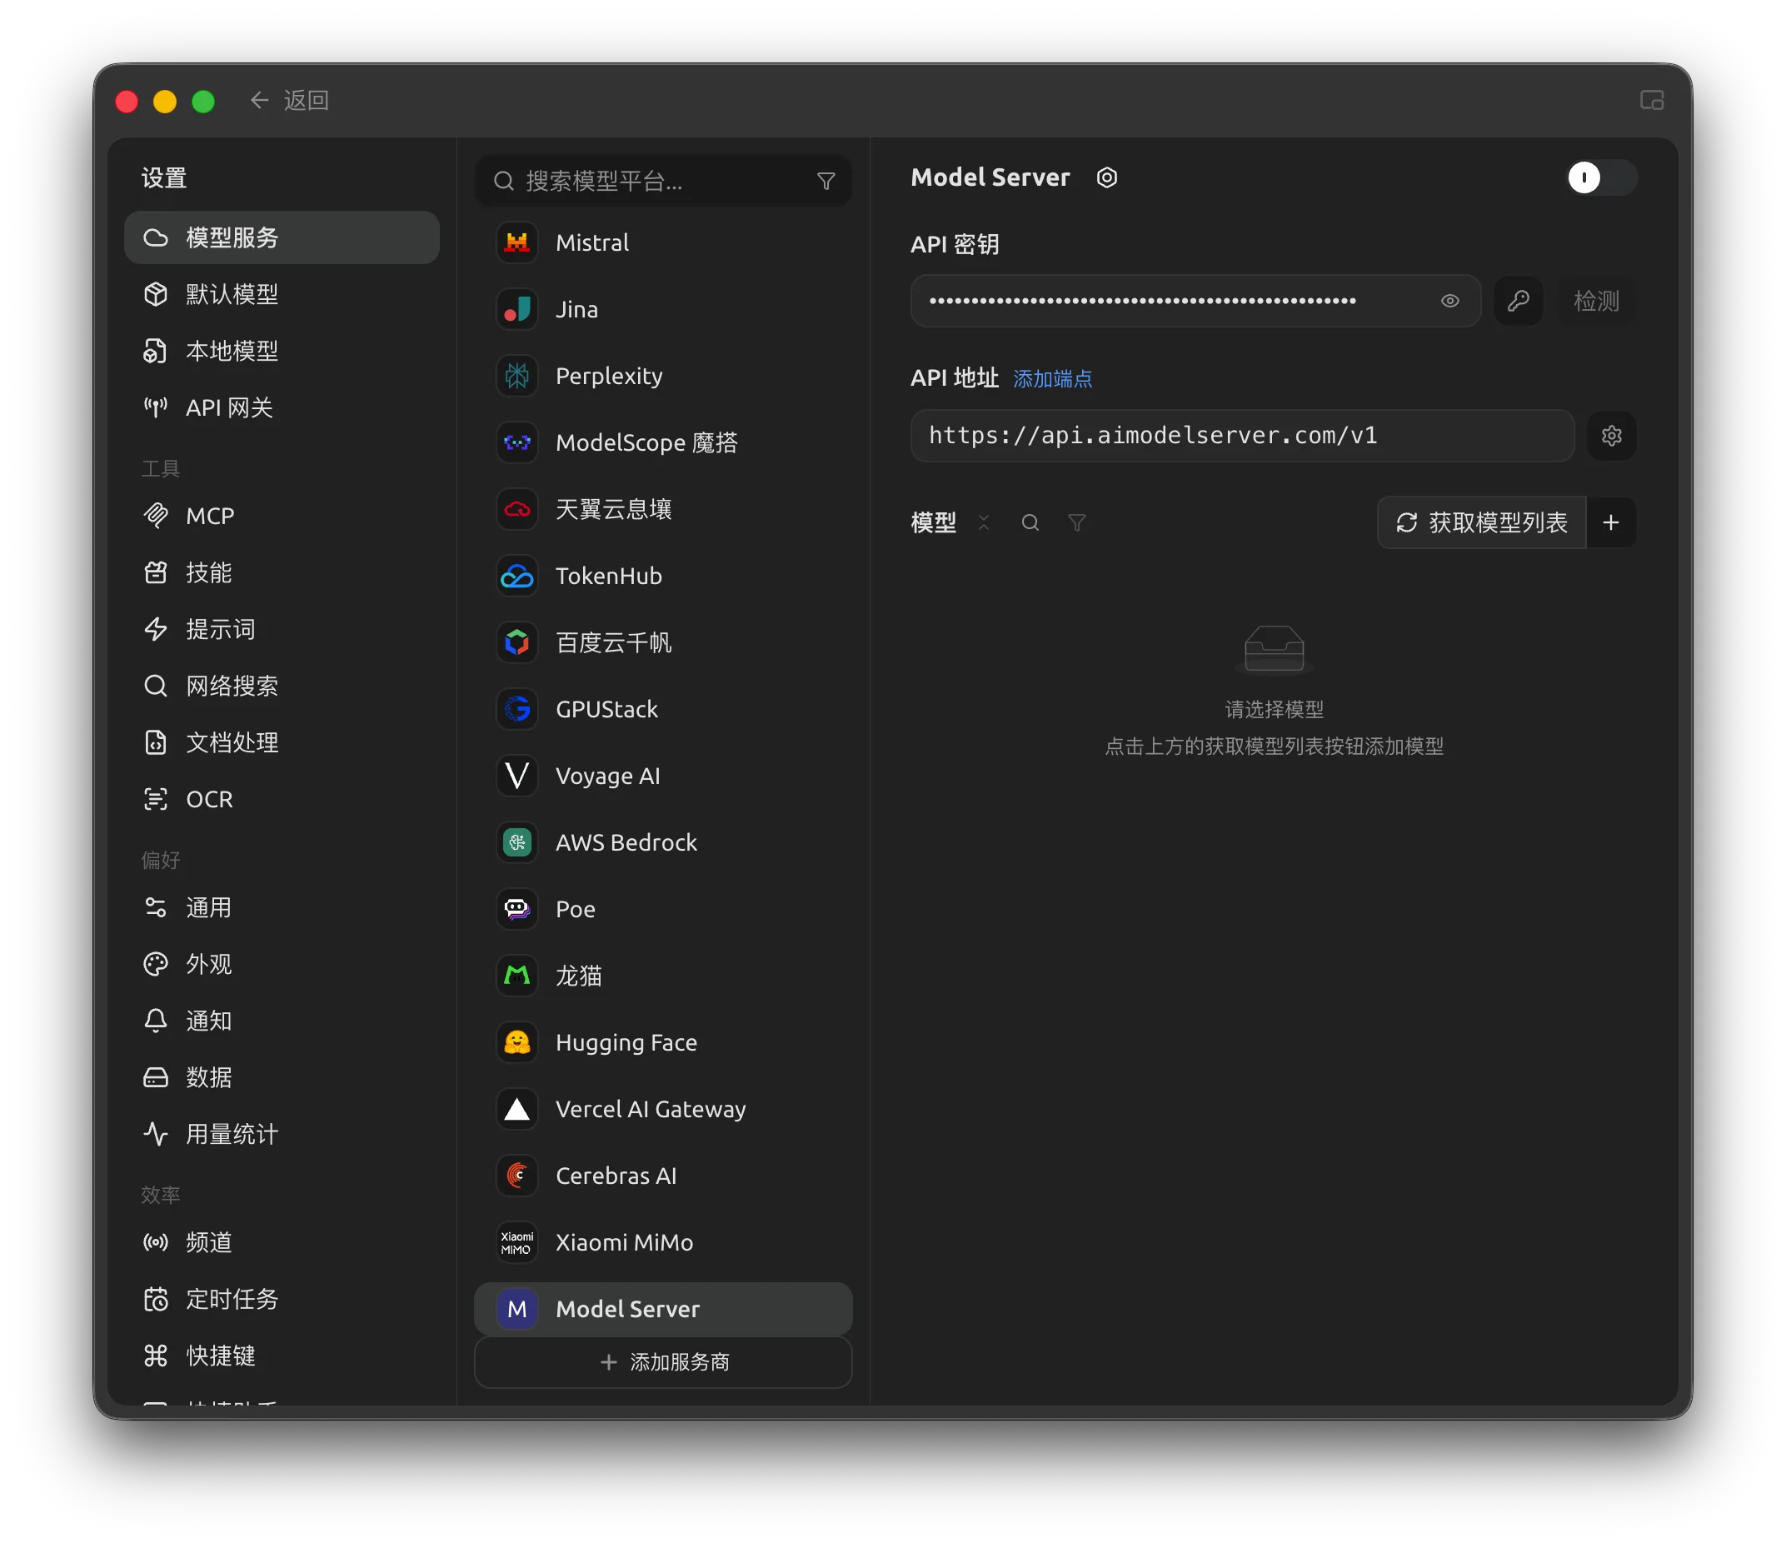This screenshot has height=1543, width=1786.
Task: View 用量统计 usage statistics
Action: [x=282, y=1135]
